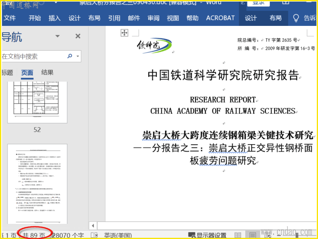This screenshot has width=318, height=239.
Task: Click the spelling proofing status icon
Action: pos(94,235)
